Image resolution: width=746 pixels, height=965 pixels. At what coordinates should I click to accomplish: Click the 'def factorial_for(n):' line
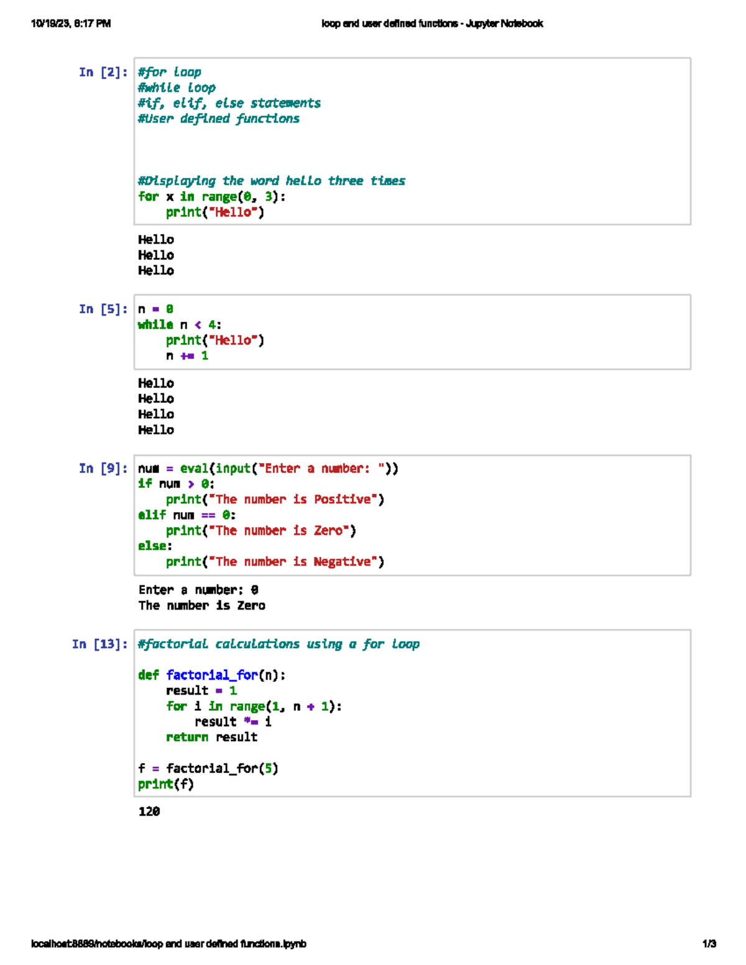[x=212, y=675]
